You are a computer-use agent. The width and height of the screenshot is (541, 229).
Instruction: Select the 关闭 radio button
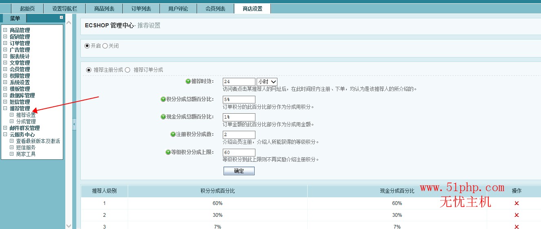coord(105,46)
